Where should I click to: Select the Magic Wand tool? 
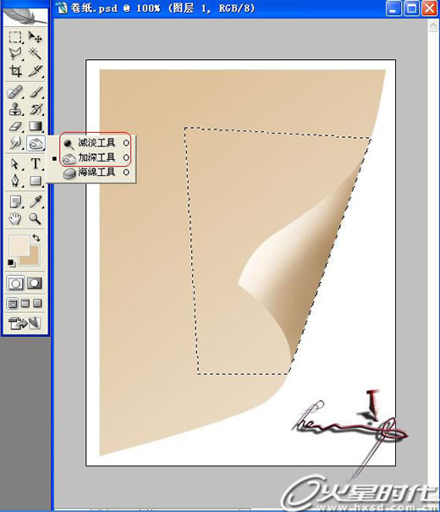(x=35, y=54)
